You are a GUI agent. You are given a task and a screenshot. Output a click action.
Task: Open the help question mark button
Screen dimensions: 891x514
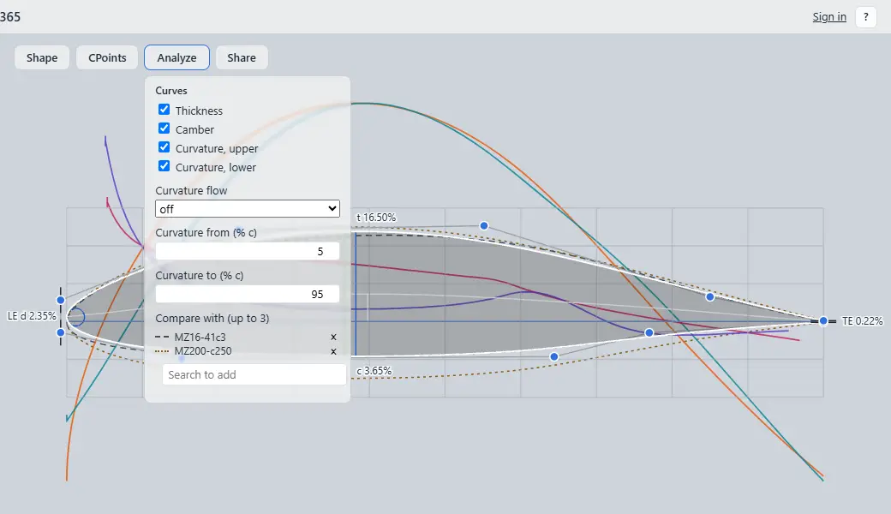866,16
